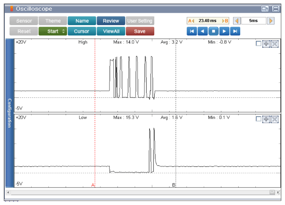The width and height of the screenshot is (285, 205).
Task: Open User Setting
Action: [140, 21]
